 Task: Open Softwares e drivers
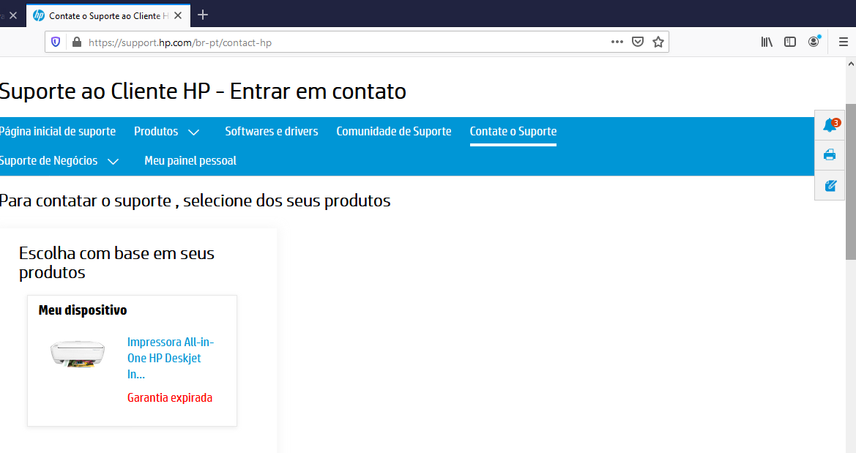click(272, 132)
